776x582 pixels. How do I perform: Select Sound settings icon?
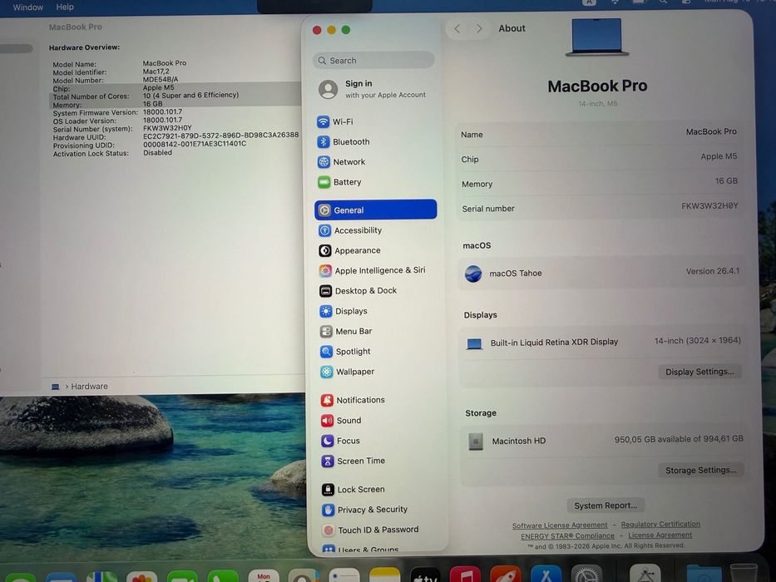click(327, 420)
